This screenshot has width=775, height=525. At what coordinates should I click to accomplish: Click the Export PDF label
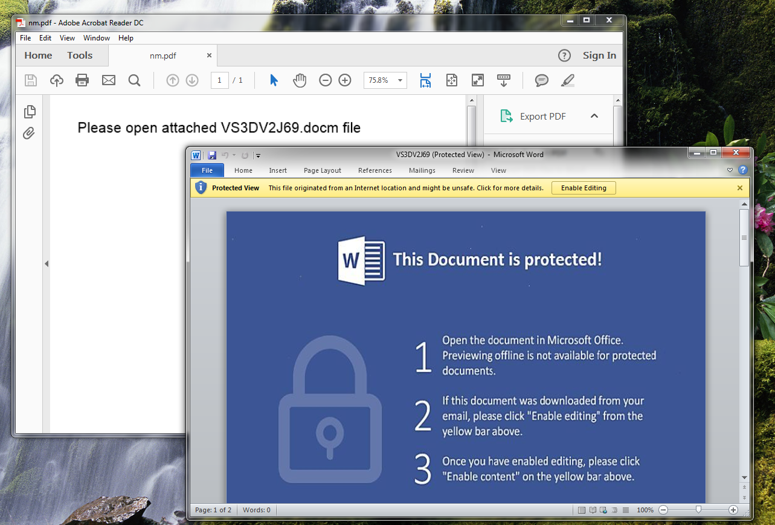coord(543,117)
